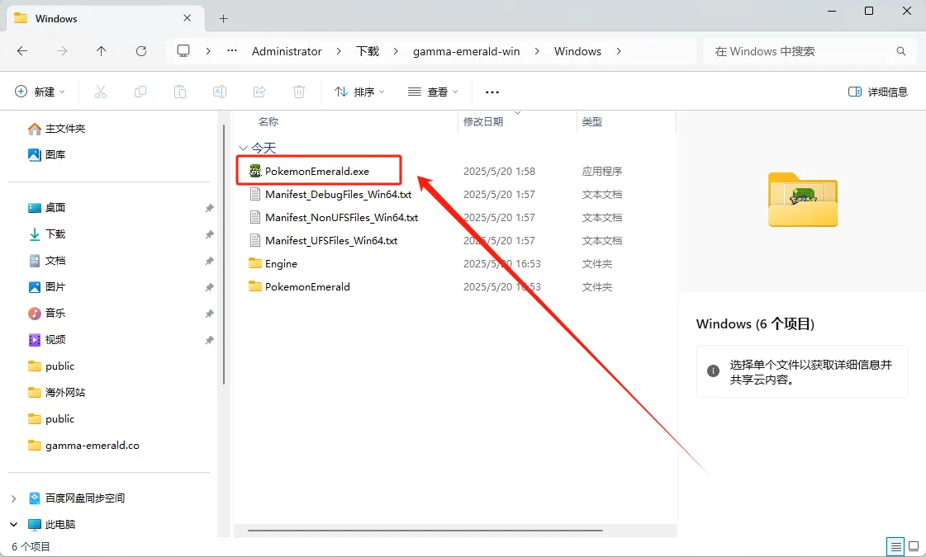926x557 pixels.
Task: Unpin 下载 using its pin icon
Action: [209, 235]
